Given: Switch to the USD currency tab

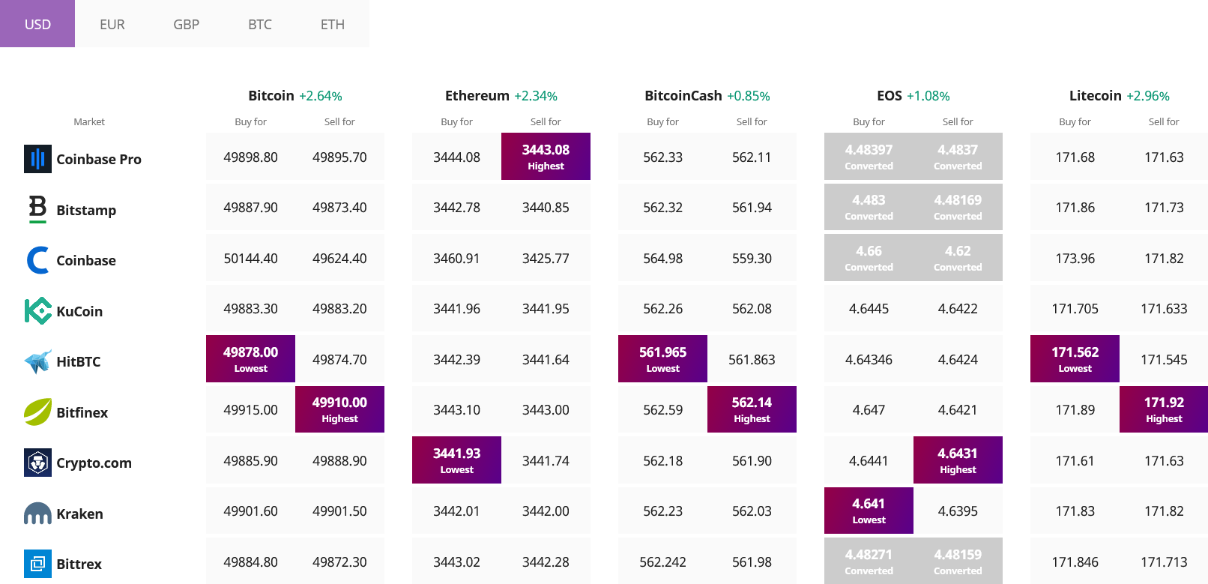Looking at the screenshot, I should (x=37, y=24).
